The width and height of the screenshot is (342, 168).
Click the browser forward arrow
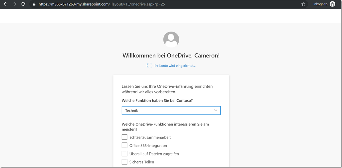pyautogui.click(x=15, y=4)
